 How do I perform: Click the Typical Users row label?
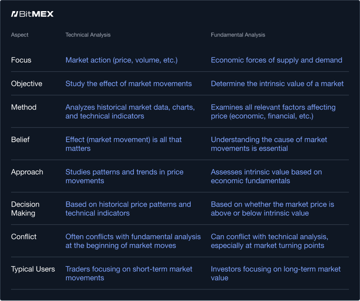(x=33, y=269)
